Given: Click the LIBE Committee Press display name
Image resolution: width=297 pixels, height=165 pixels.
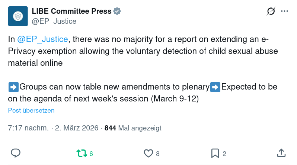Looking at the screenshot, I should (x=71, y=12).
